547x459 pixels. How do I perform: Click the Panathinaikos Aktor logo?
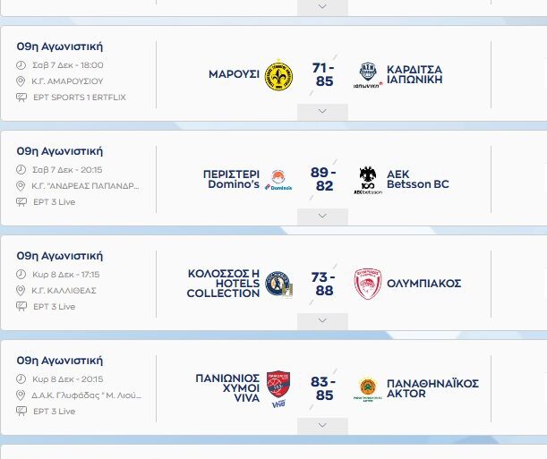368,388
